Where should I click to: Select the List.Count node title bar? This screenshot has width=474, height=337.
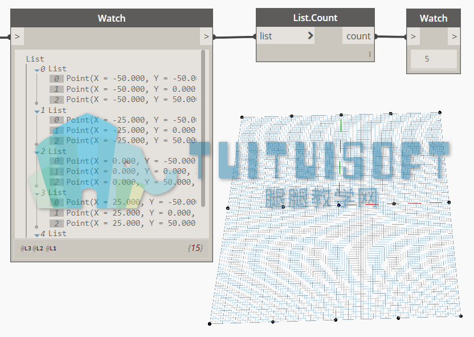coord(315,18)
